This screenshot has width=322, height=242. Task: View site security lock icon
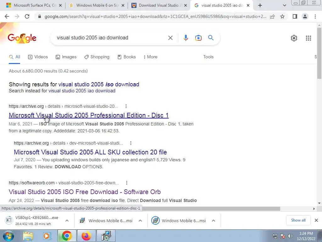[40, 16]
